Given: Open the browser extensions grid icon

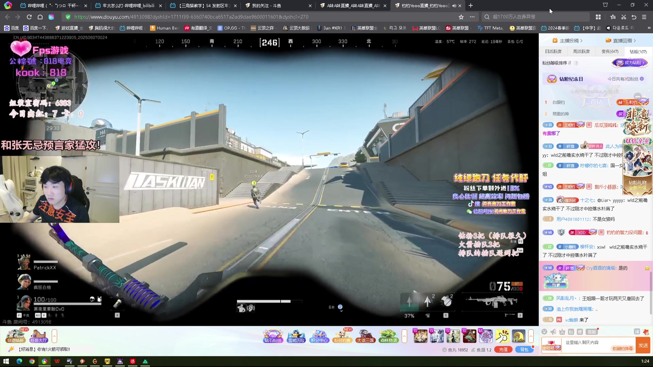Looking at the screenshot, I should [598, 17].
